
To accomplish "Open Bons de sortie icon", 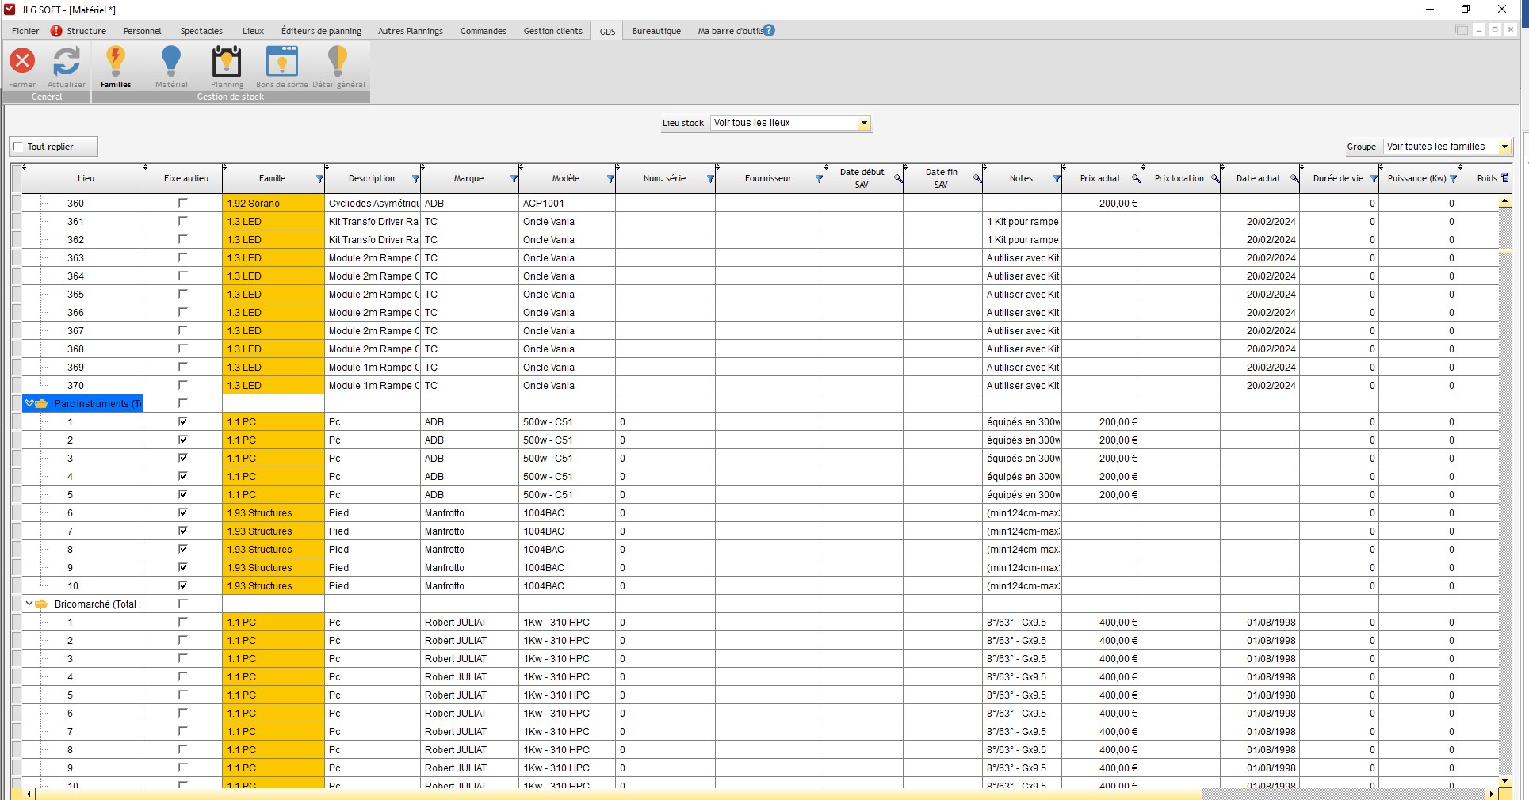I will (281, 62).
